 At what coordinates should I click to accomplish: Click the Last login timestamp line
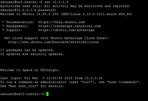(51, 78)
